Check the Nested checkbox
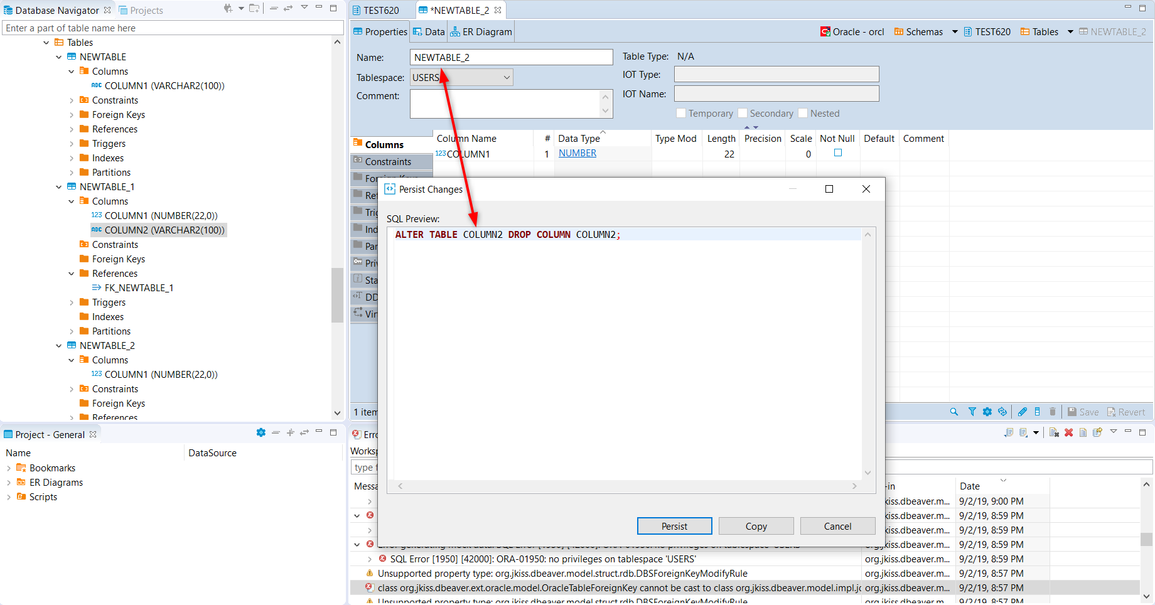 (802, 113)
